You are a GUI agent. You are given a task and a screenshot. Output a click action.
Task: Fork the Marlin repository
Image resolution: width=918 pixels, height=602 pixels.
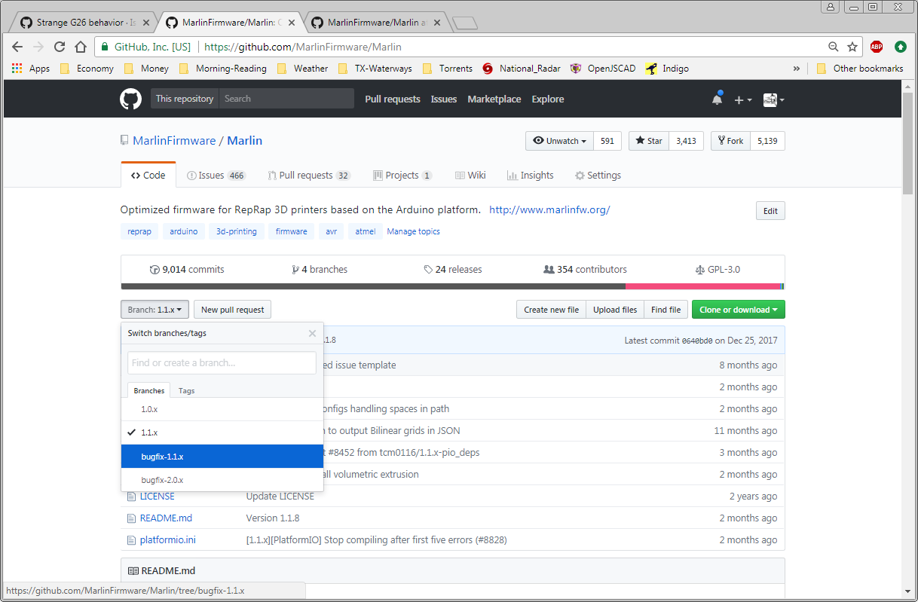730,141
